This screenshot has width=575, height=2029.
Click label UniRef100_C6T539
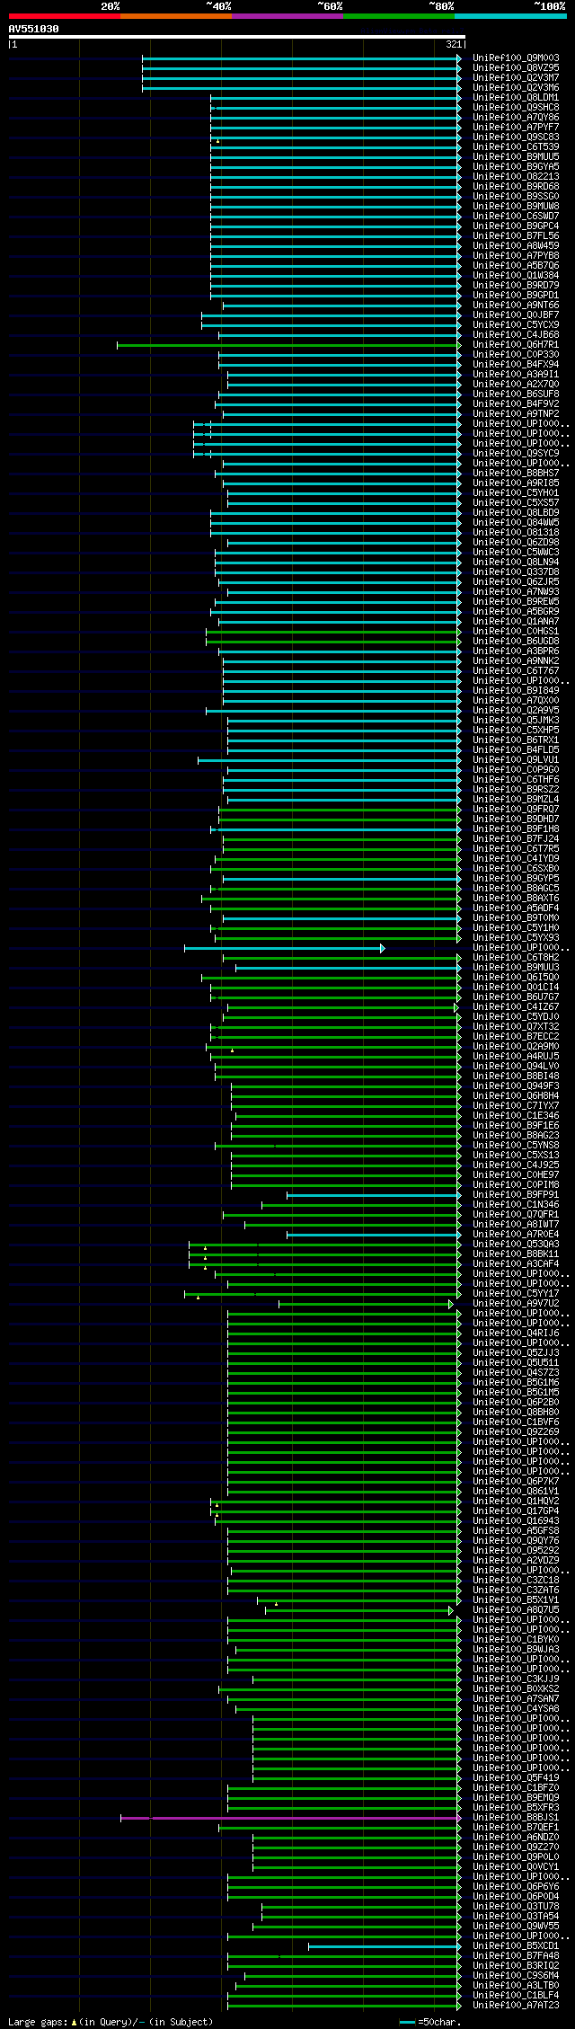click(516, 147)
